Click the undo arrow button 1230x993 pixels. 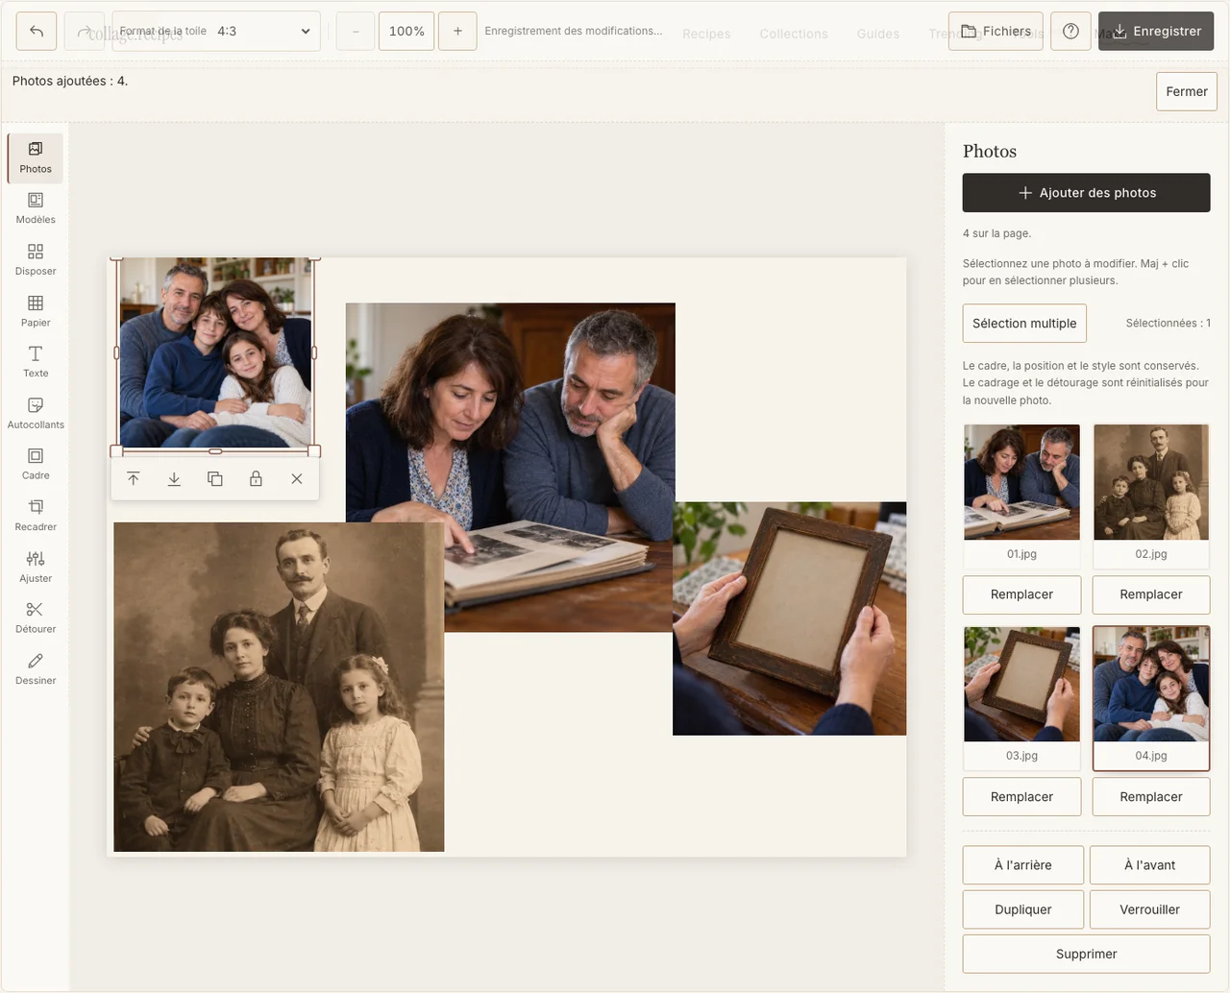(37, 31)
